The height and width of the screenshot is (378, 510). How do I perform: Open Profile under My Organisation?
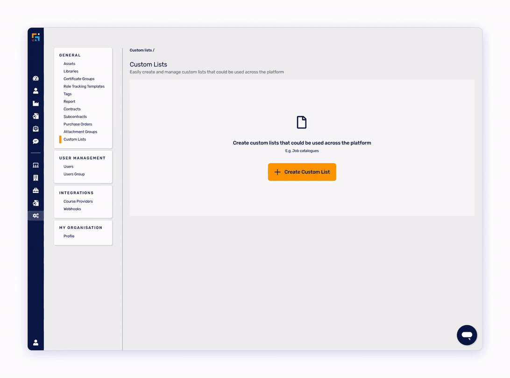[69, 236]
